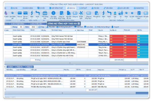Open Hóa đơn đã xóa icon

(x=68, y=14)
